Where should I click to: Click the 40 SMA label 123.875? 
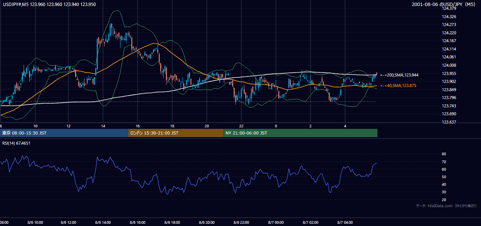click(398, 86)
